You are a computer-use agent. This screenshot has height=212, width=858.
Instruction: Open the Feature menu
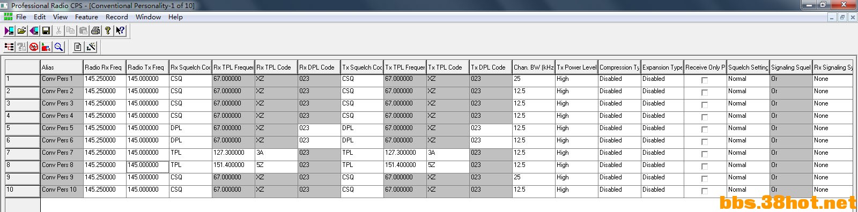[86, 17]
